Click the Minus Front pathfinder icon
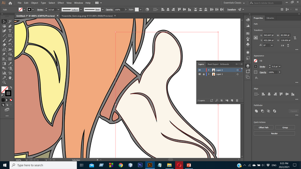 (x=262, y=111)
